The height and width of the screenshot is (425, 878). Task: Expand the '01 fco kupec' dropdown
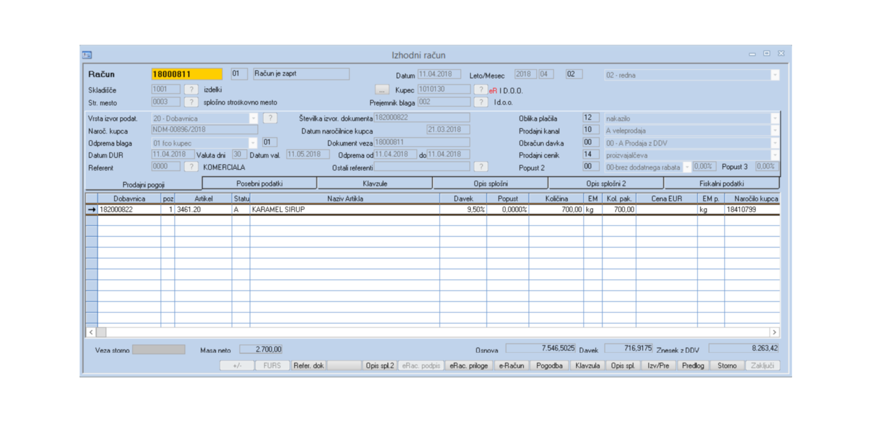pos(253,143)
